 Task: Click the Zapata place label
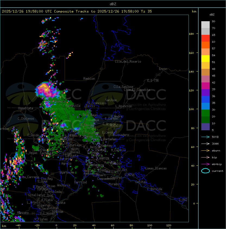(x=60, y=203)
